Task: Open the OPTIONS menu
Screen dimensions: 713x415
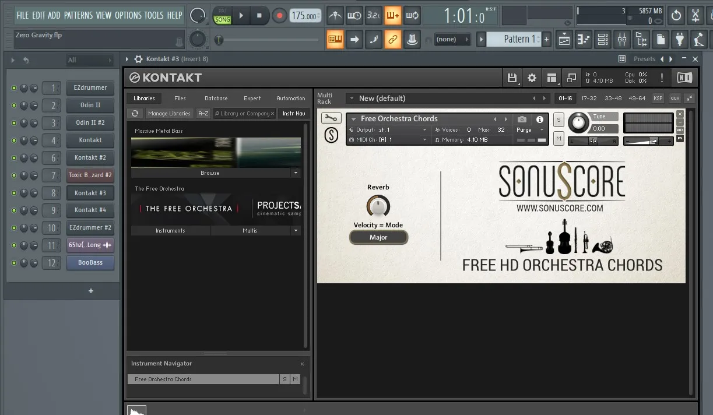Action: (x=128, y=15)
